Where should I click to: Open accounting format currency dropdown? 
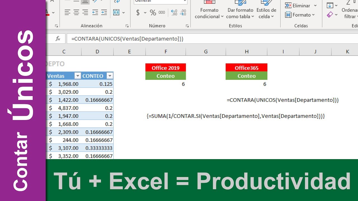145,13
